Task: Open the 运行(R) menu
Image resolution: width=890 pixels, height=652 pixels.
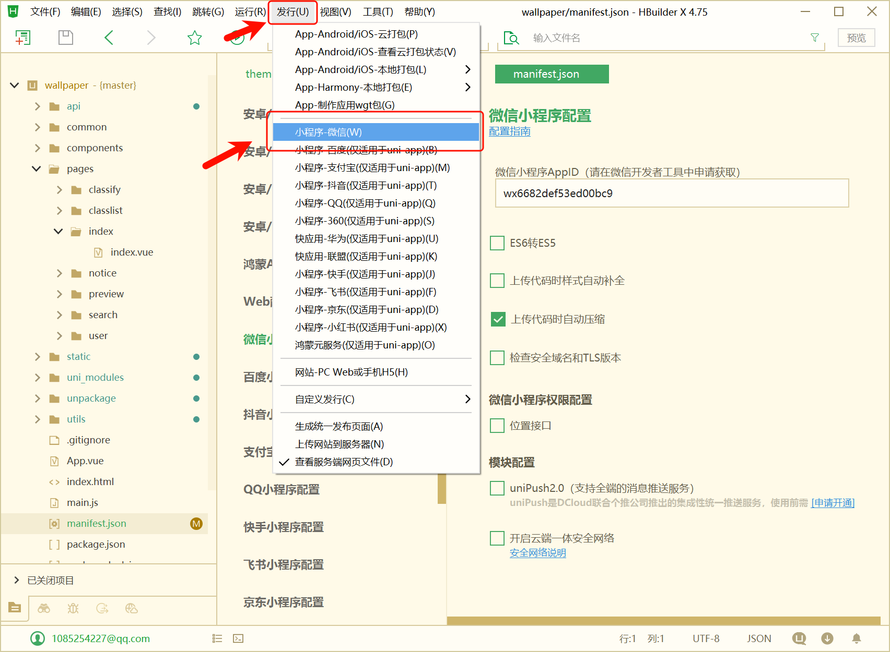Action: 250,11
